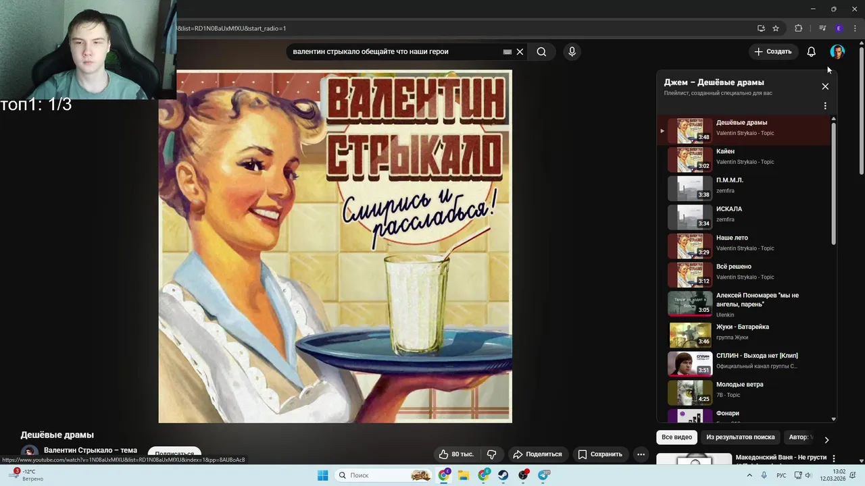
Task: Select the Все видео chip
Action: click(x=676, y=437)
